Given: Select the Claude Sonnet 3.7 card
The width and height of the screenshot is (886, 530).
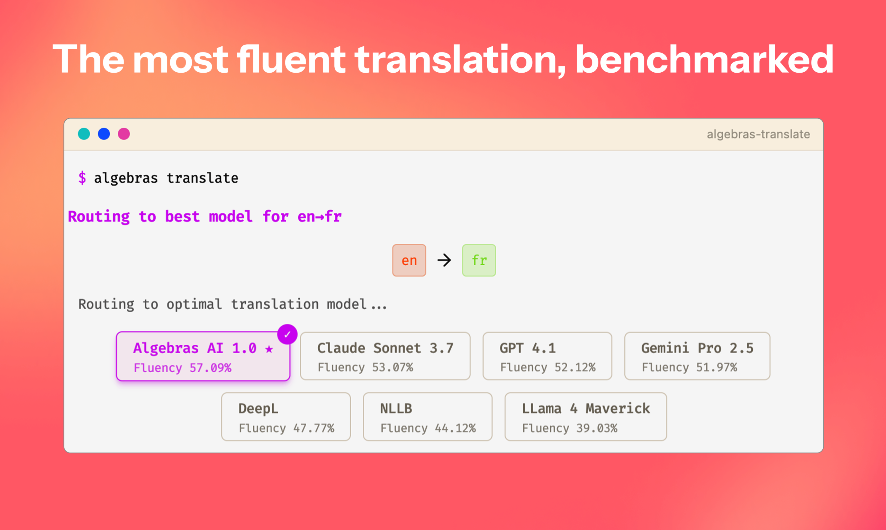Looking at the screenshot, I should (385, 356).
